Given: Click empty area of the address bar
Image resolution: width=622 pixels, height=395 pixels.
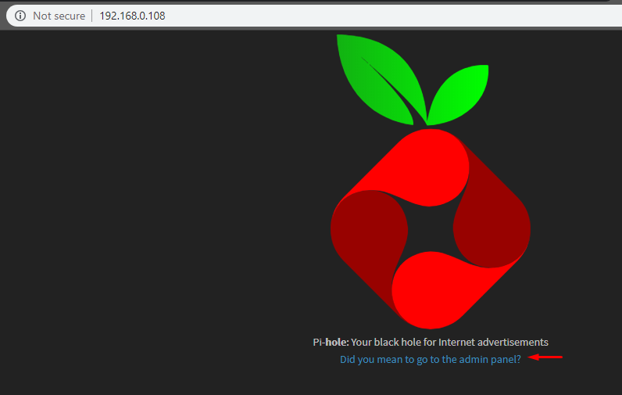Looking at the screenshot, I should point(391,16).
